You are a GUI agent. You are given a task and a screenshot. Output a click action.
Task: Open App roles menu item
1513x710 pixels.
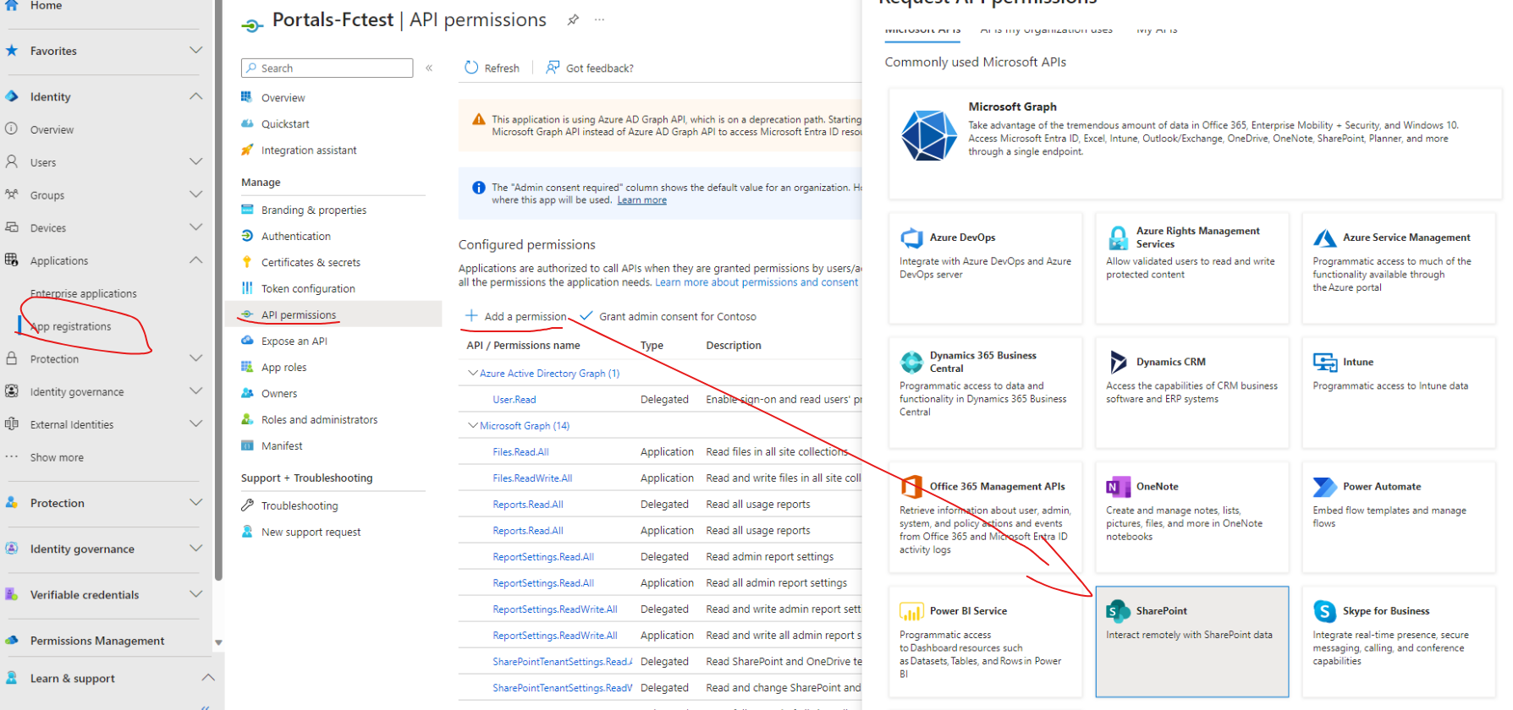[284, 367]
